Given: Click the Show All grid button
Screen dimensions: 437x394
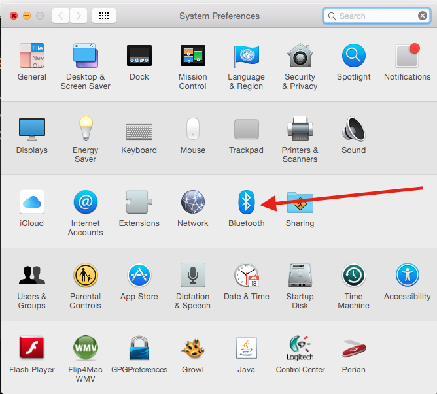Looking at the screenshot, I should [104, 16].
